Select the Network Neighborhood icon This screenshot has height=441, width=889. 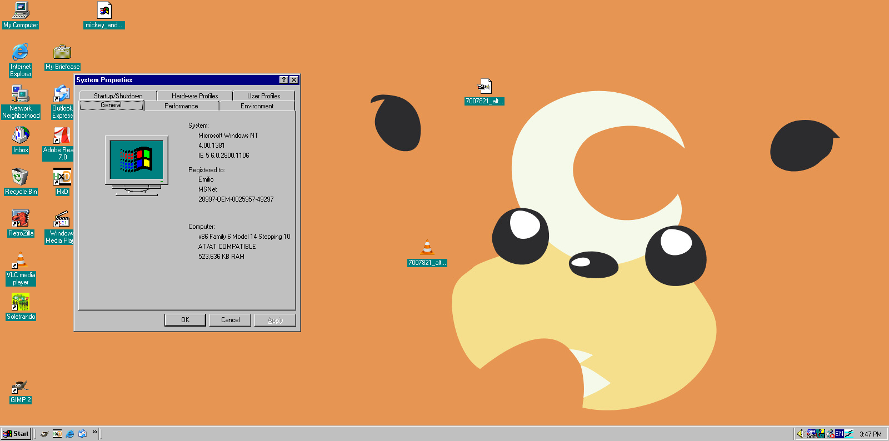[21, 94]
